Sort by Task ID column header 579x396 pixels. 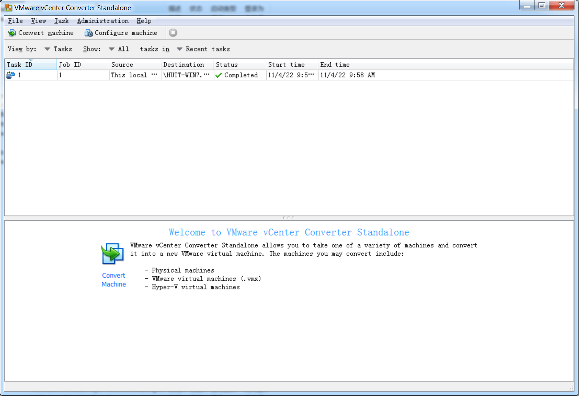(31, 65)
